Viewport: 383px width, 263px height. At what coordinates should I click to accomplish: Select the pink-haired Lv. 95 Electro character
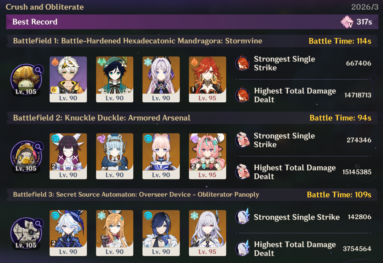tap(207, 156)
